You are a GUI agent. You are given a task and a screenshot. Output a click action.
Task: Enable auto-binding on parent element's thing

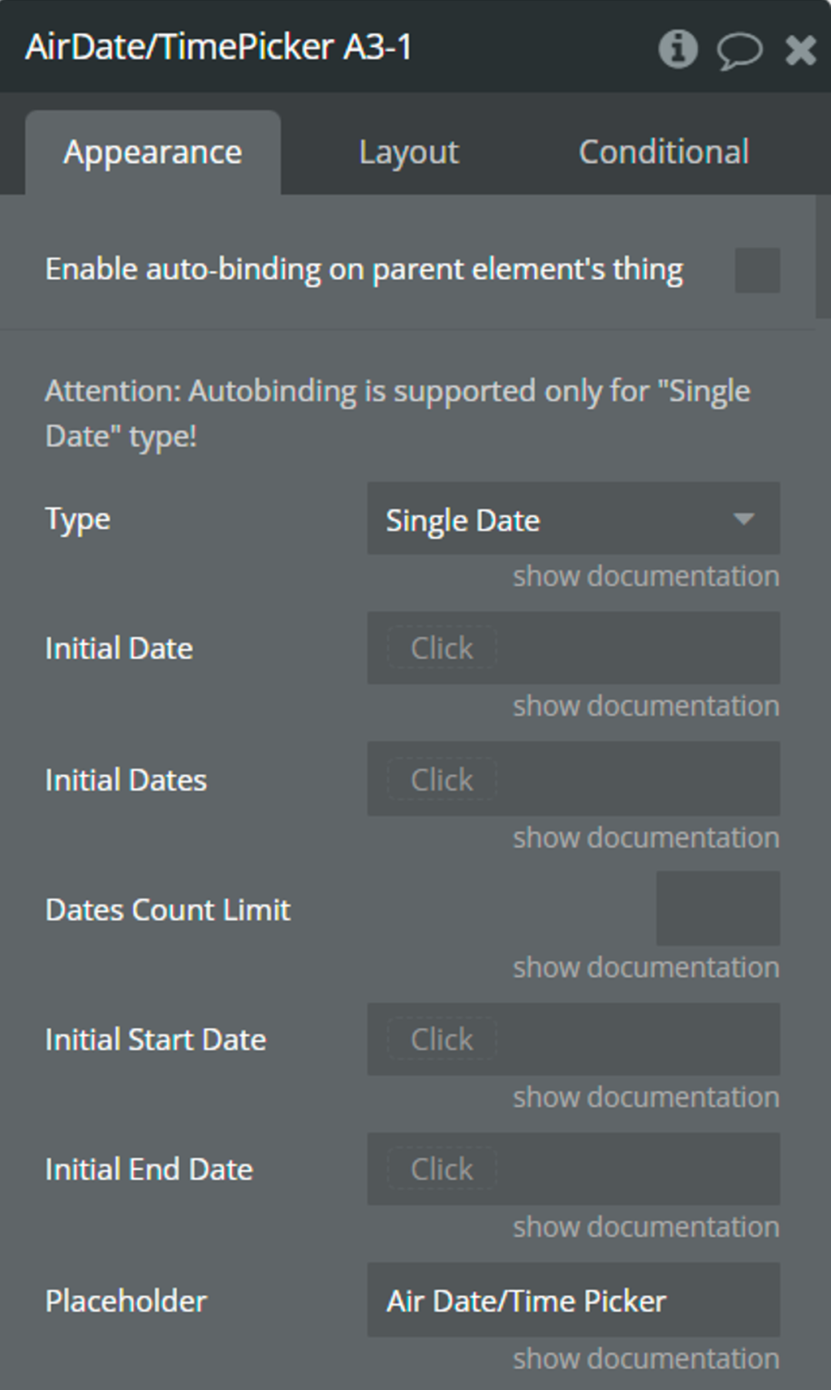click(x=757, y=270)
